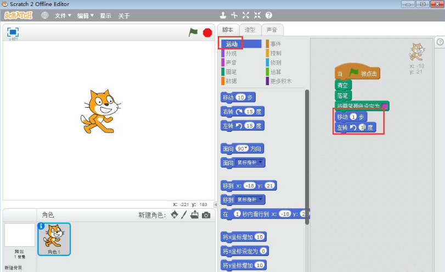The height and width of the screenshot is (272, 445).
Task: Stop the project with red stop button
Action: 207,32
